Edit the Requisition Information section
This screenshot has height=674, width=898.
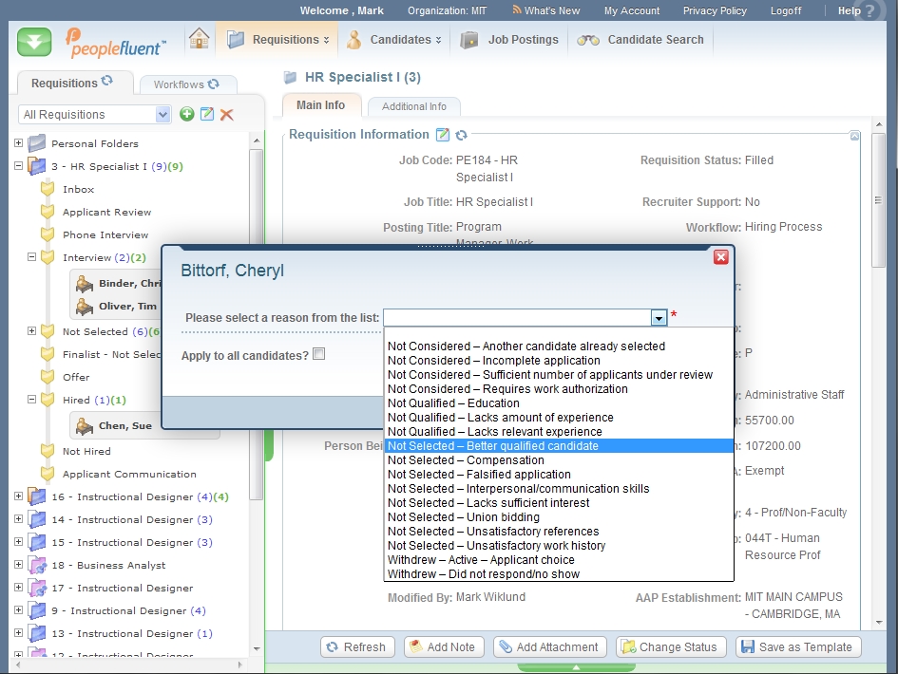click(442, 135)
